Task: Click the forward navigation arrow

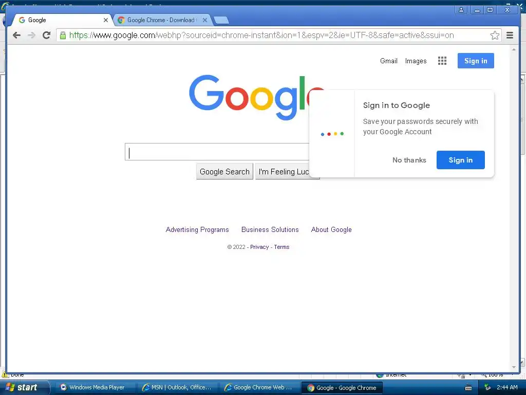Action: coord(31,35)
